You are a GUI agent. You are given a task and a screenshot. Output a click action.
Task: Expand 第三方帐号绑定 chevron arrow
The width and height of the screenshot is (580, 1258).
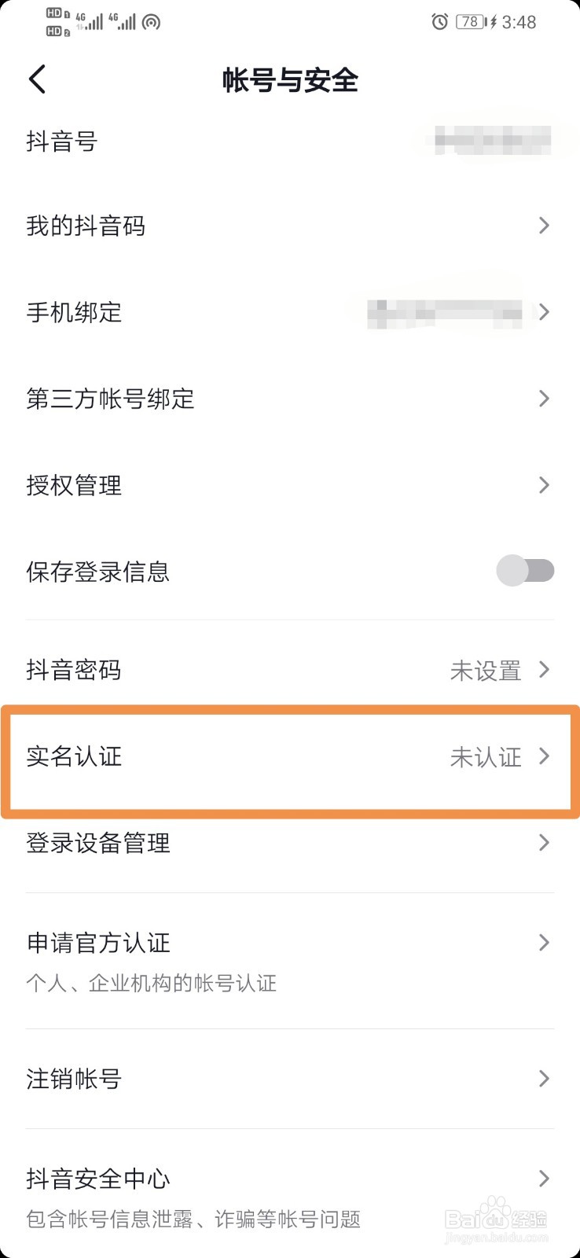[544, 399]
